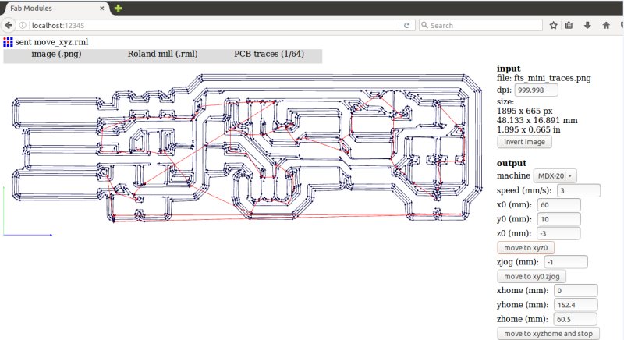Click move to xyzhome and stop button
This screenshot has height=340, width=624.
click(x=548, y=334)
